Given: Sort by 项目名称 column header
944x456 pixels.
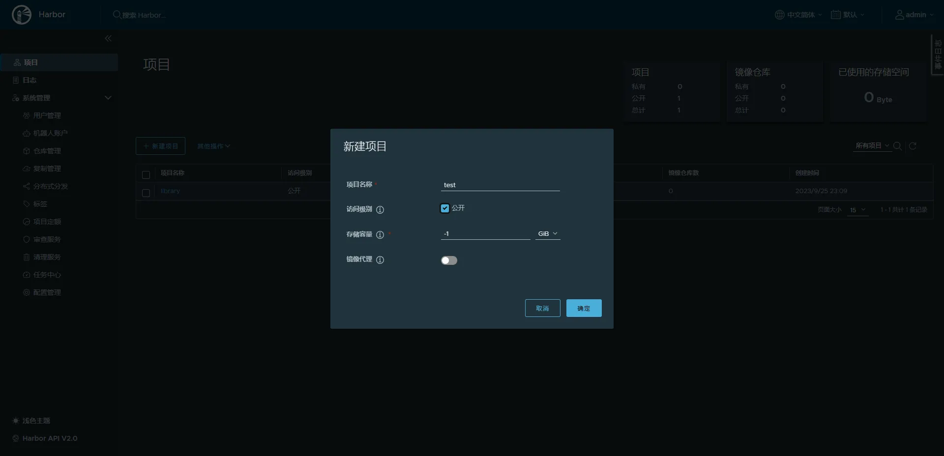Looking at the screenshot, I should pos(173,173).
